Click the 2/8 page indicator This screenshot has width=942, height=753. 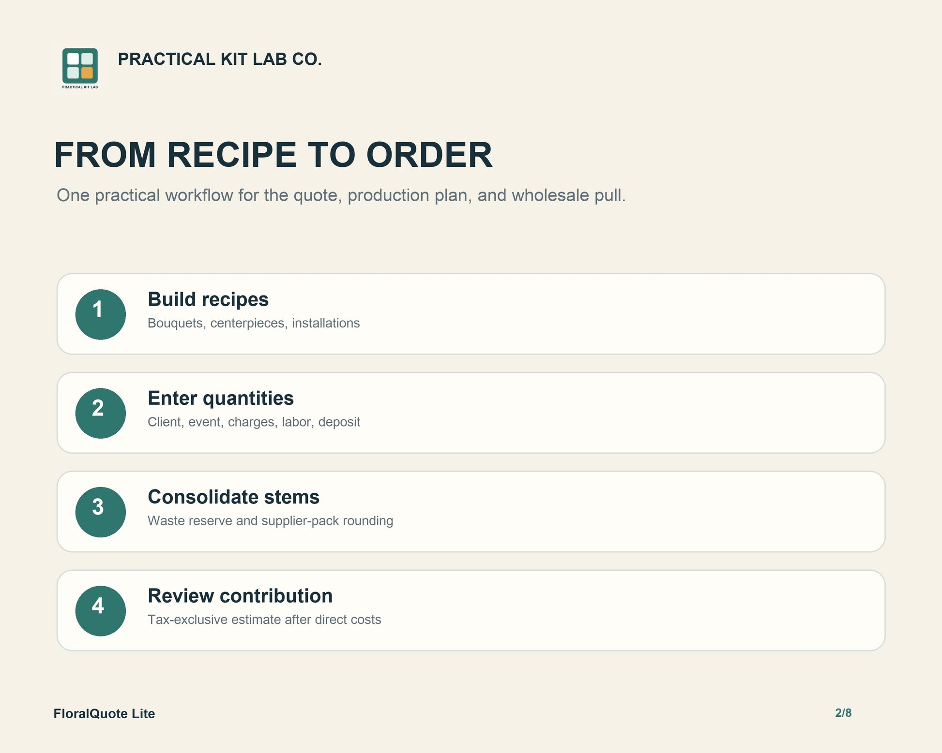(x=843, y=713)
